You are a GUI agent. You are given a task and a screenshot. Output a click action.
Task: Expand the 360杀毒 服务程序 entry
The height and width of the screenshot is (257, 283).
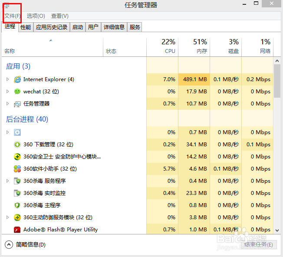pos(7,181)
